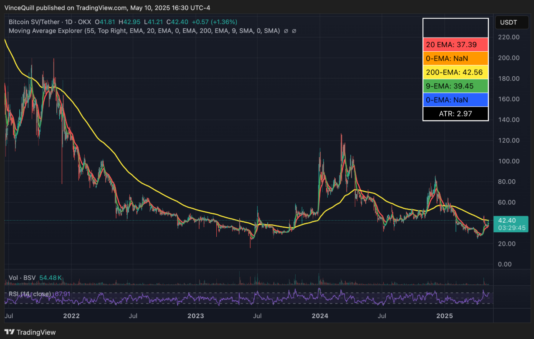
Task: Click the second ø icon next to the indicator
Action: pos(294,31)
